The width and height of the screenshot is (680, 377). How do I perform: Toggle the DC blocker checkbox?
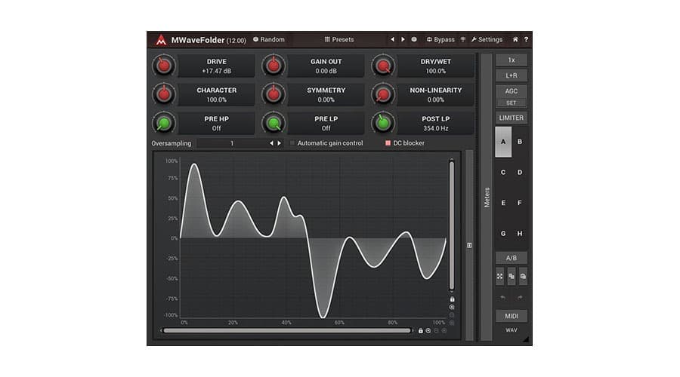(388, 143)
